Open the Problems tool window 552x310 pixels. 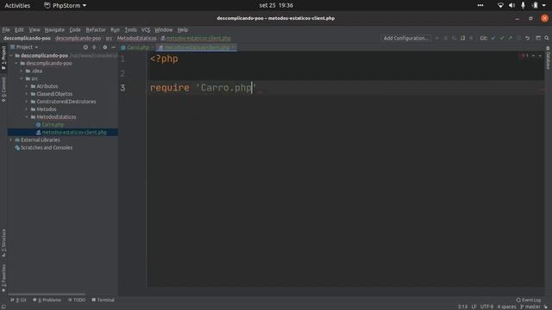[x=47, y=300]
